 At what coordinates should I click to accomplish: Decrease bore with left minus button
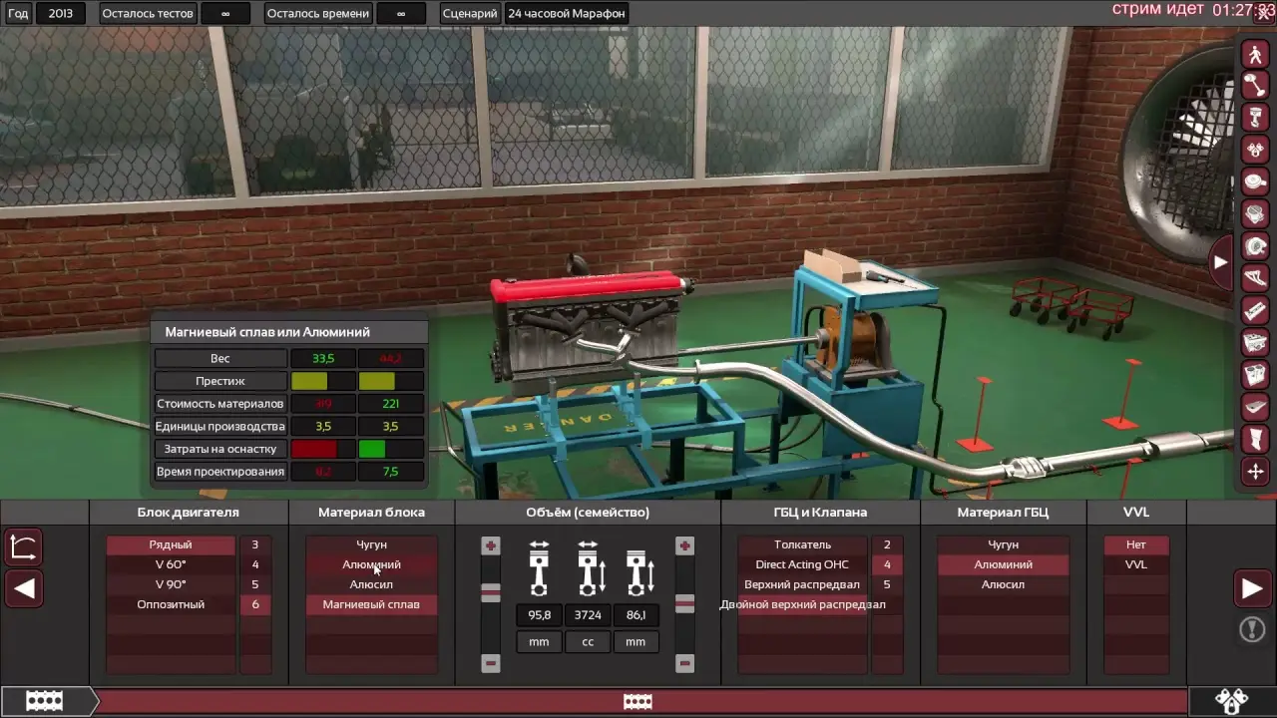(490, 663)
